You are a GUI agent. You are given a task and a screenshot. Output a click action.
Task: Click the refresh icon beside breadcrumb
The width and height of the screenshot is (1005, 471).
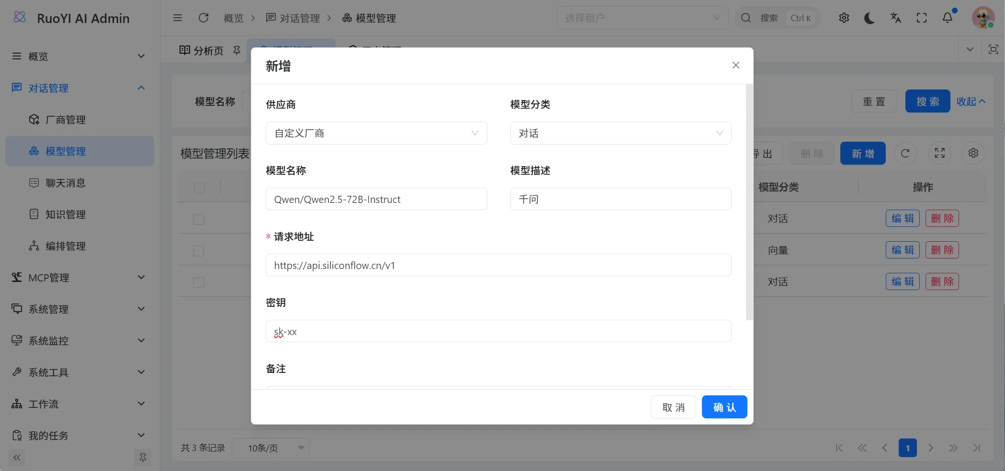click(203, 18)
